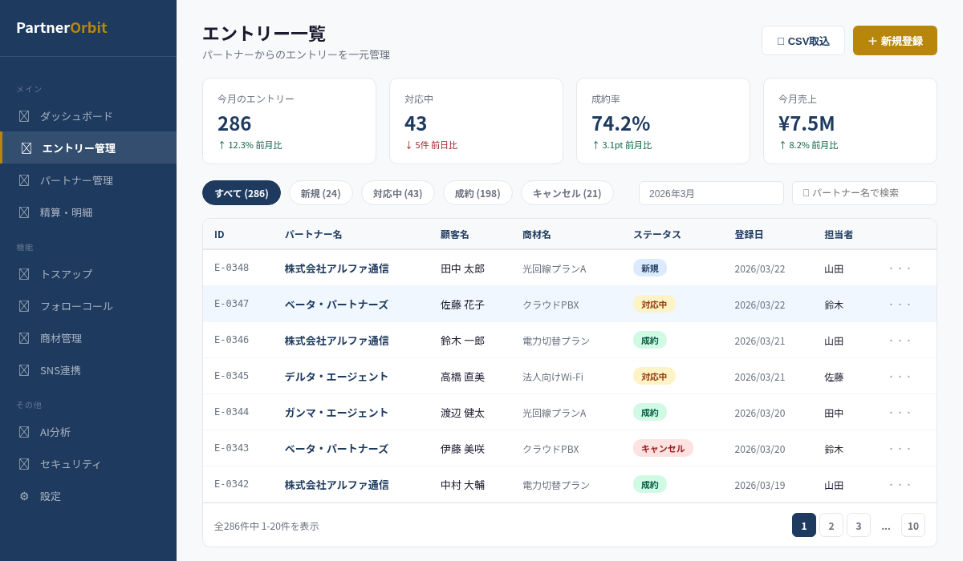Image resolution: width=963 pixels, height=561 pixels.
Task: Open 設定 via the gear icon
Action: tap(24, 496)
